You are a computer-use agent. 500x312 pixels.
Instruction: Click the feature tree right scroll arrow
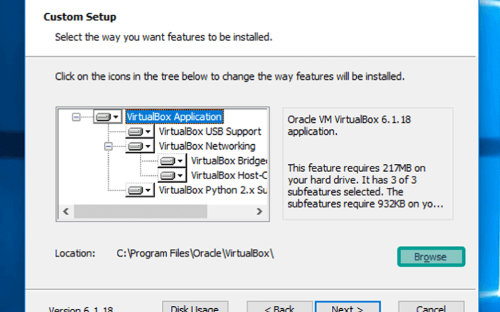(259, 212)
